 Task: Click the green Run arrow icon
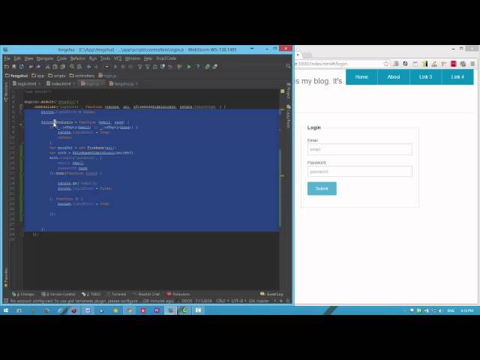189,67
